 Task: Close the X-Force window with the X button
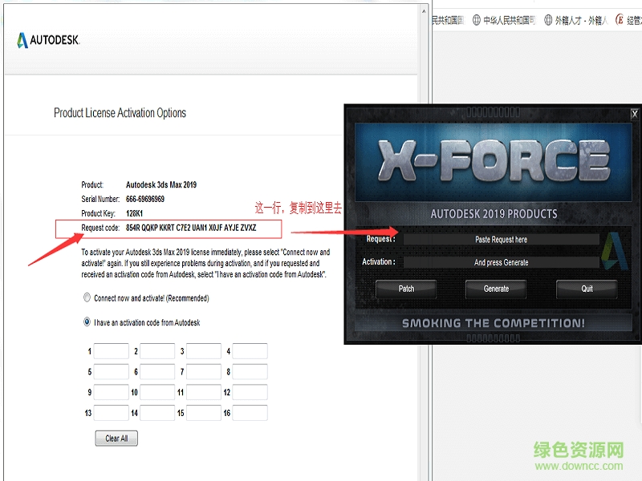pos(634,114)
